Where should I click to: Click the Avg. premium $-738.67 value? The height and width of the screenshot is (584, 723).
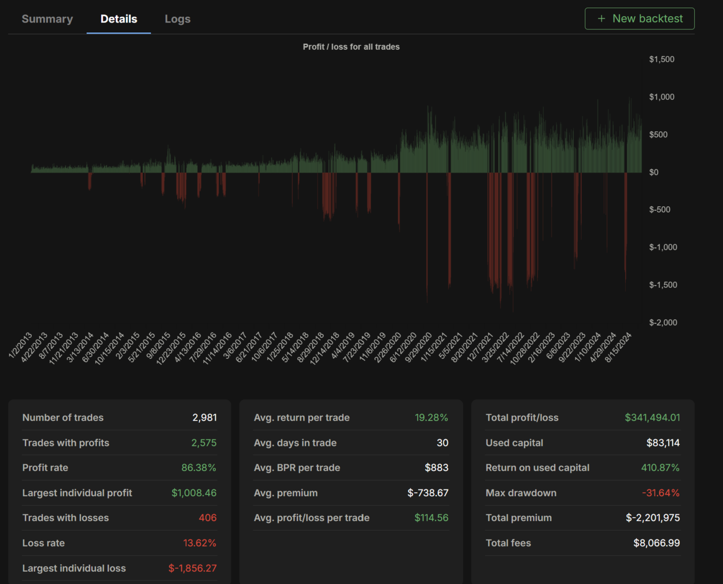coord(428,493)
